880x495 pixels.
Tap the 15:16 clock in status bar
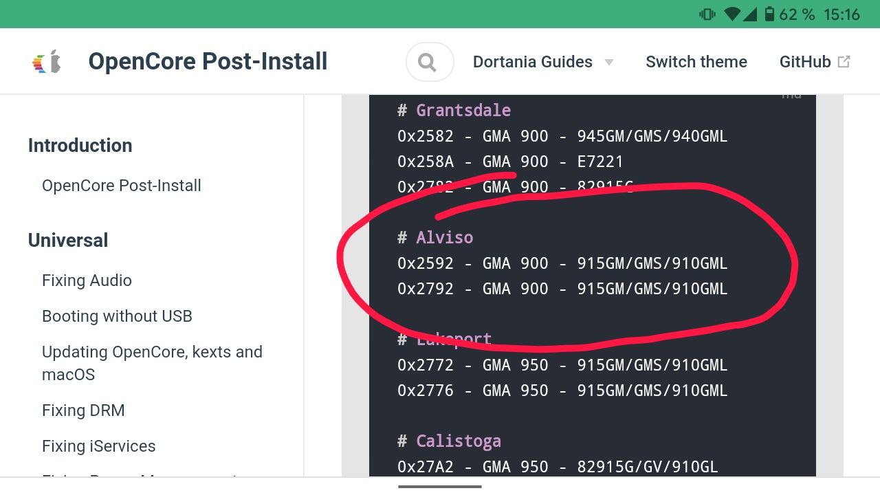tap(841, 14)
